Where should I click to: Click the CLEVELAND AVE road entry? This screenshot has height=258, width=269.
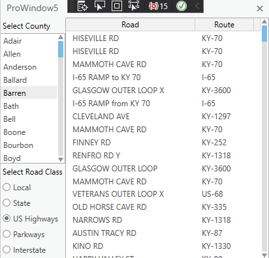coord(101,117)
